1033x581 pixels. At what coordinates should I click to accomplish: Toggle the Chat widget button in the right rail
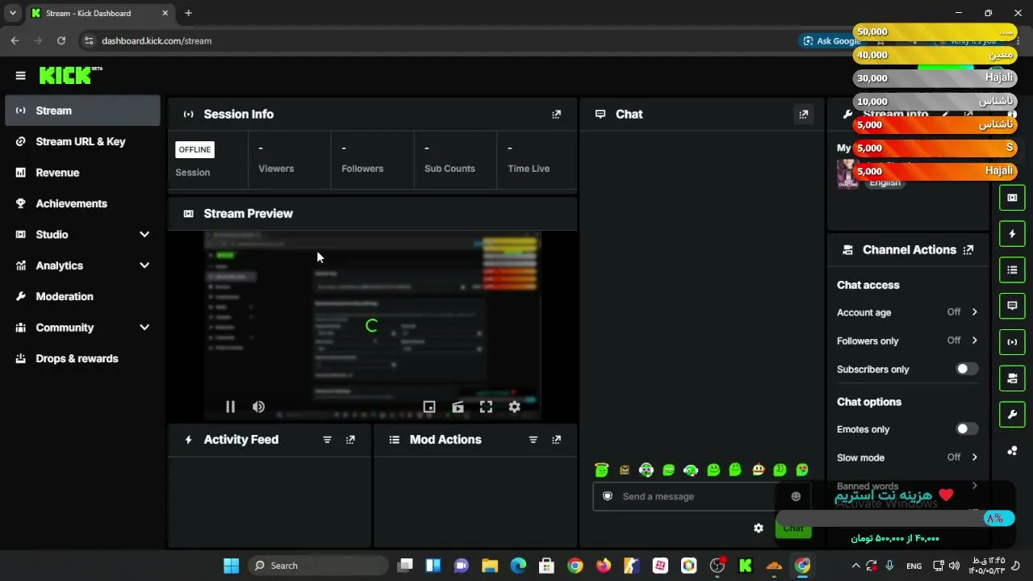click(x=1012, y=306)
